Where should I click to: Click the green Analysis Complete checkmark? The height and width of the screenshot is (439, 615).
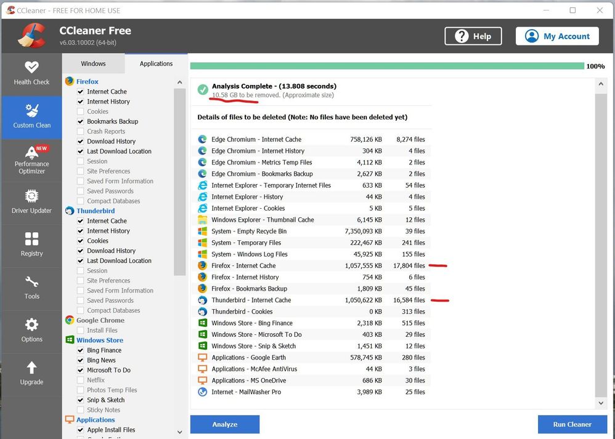[x=203, y=90]
